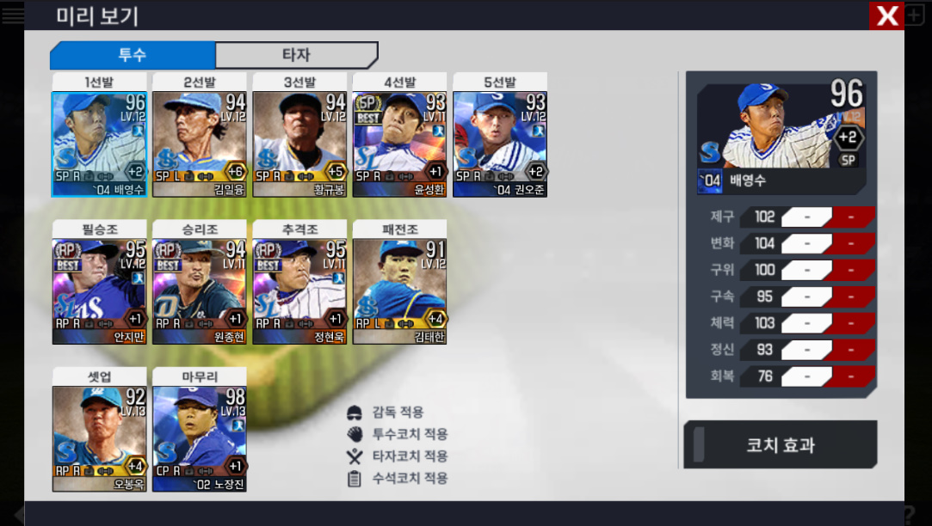Select the 투수 tab
932x526 pixels.
coord(133,55)
